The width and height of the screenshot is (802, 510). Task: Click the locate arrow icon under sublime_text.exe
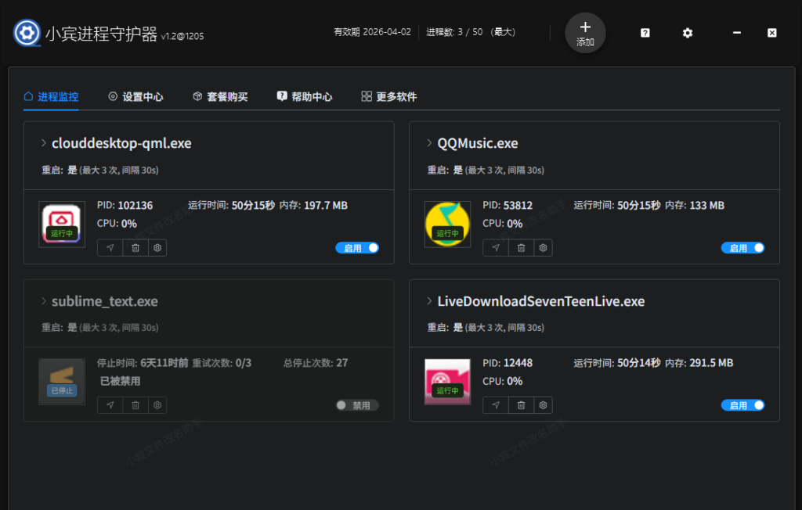(x=110, y=404)
